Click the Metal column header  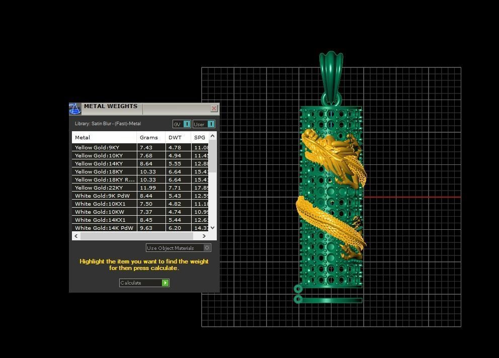click(105, 137)
